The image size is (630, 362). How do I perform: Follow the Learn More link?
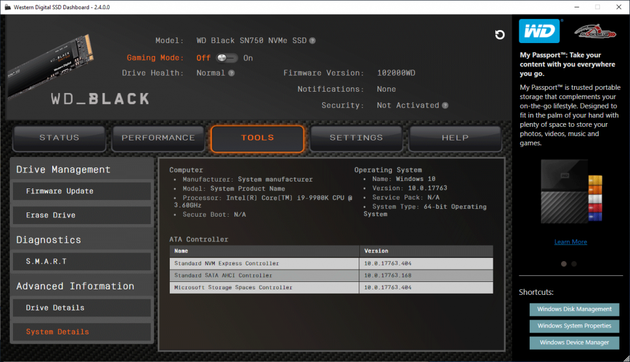tap(570, 242)
